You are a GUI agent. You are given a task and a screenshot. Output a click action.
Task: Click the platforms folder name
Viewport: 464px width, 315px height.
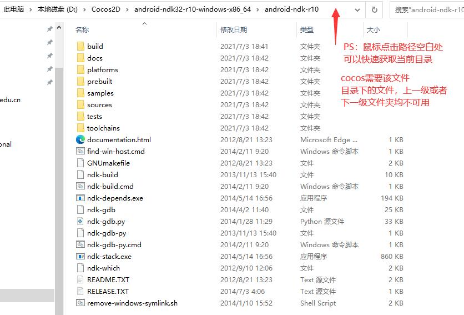(102, 70)
